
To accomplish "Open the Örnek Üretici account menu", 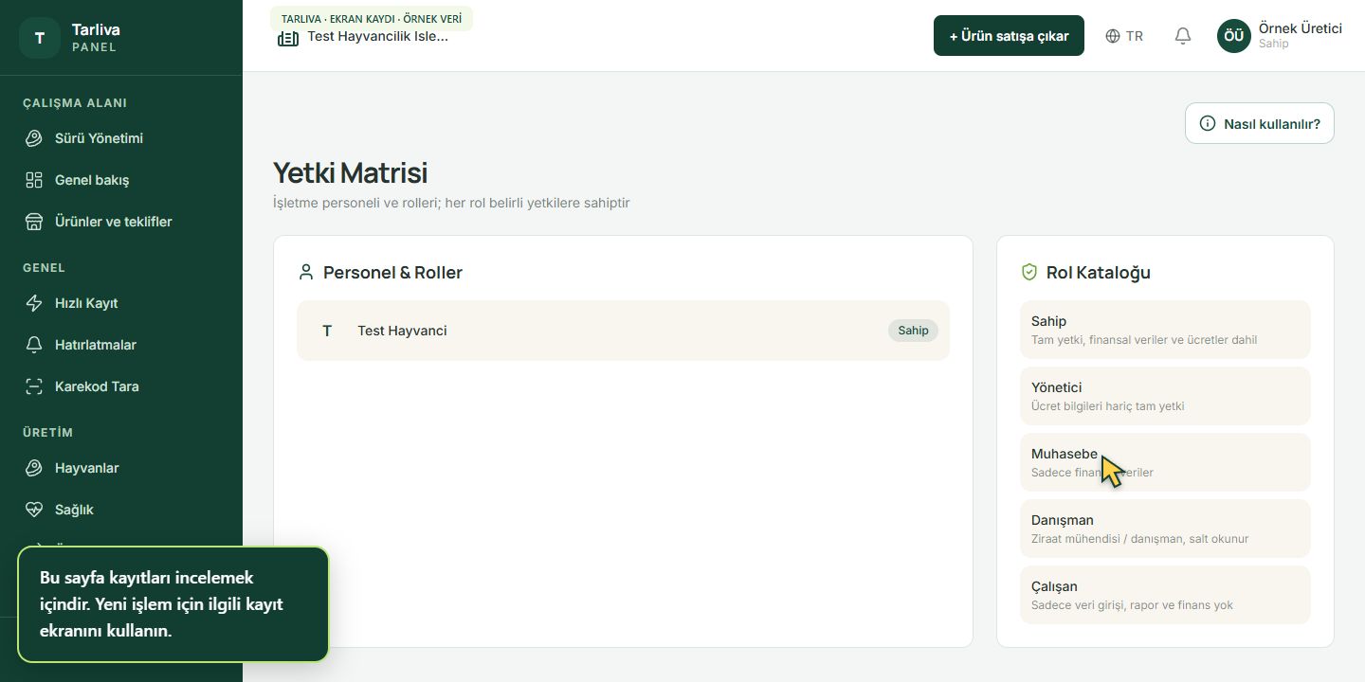I will point(1280,36).
